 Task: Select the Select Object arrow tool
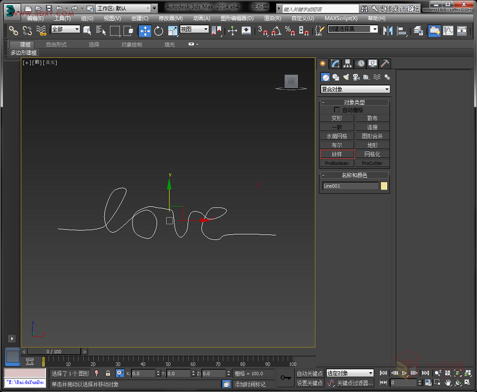pyautogui.click(x=87, y=31)
